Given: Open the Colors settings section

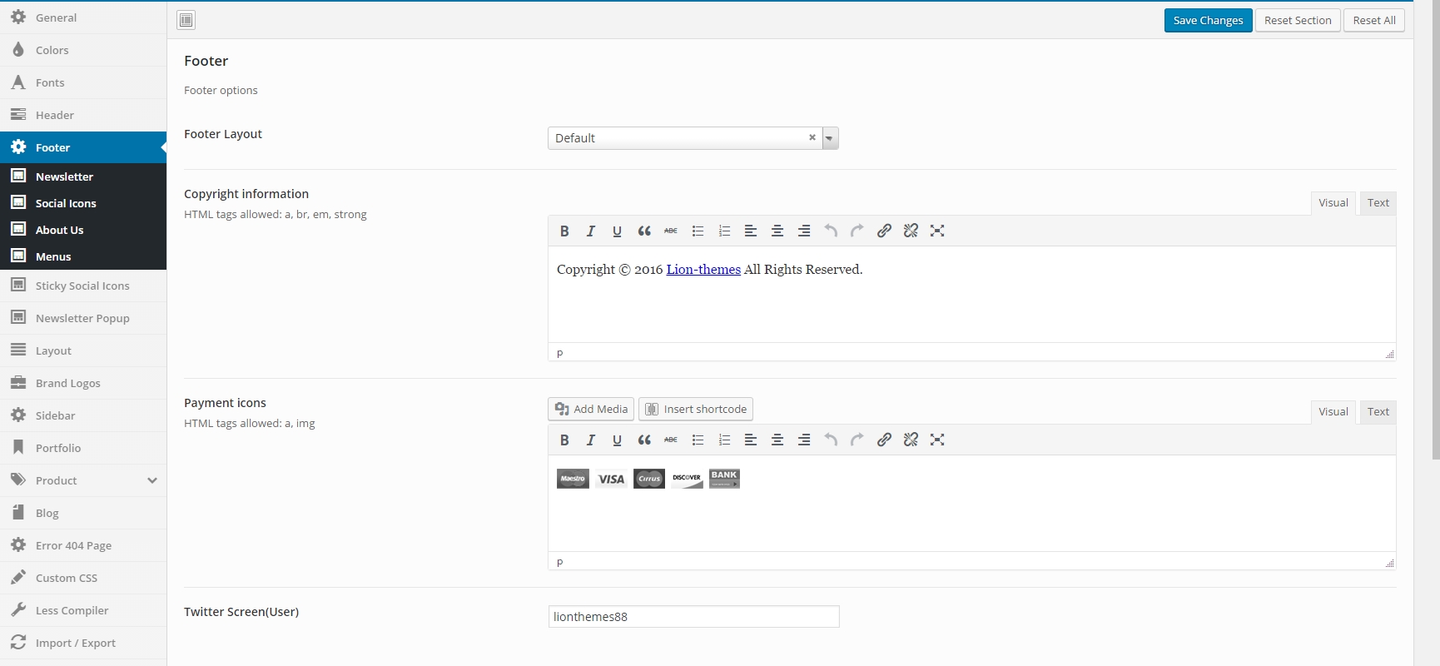Looking at the screenshot, I should point(83,50).
